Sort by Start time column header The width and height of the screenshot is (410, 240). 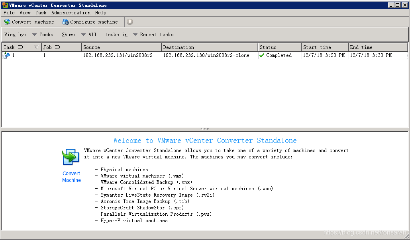pyautogui.click(x=325, y=47)
